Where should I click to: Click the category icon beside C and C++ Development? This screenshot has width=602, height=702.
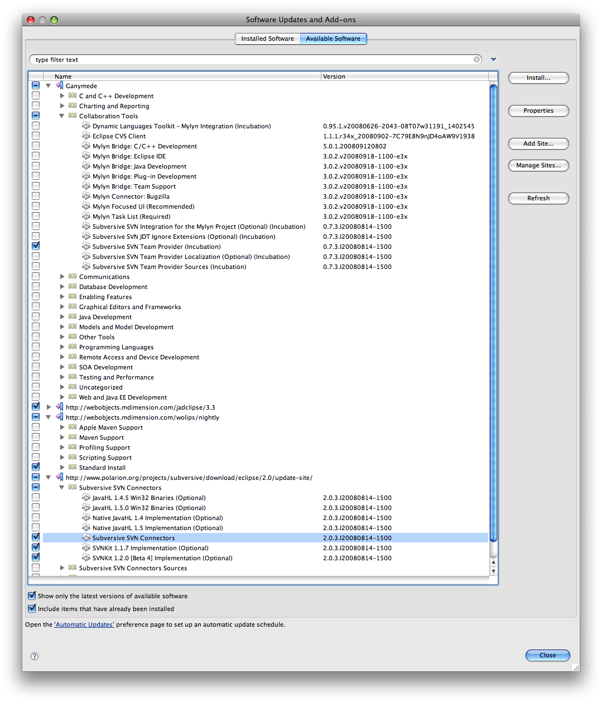[x=73, y=96]
